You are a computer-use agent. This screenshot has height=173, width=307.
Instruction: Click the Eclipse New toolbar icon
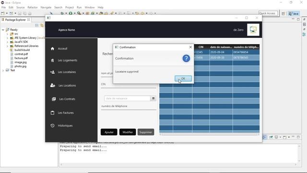tap(3, 13)
